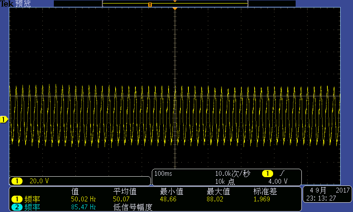
Task: Click the yellow channel 1 badge beside 20.0 V
Action: tap(17, 181)
